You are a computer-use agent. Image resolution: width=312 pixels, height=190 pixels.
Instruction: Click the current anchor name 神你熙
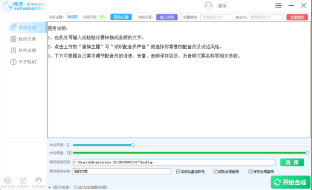click(72, 17)
